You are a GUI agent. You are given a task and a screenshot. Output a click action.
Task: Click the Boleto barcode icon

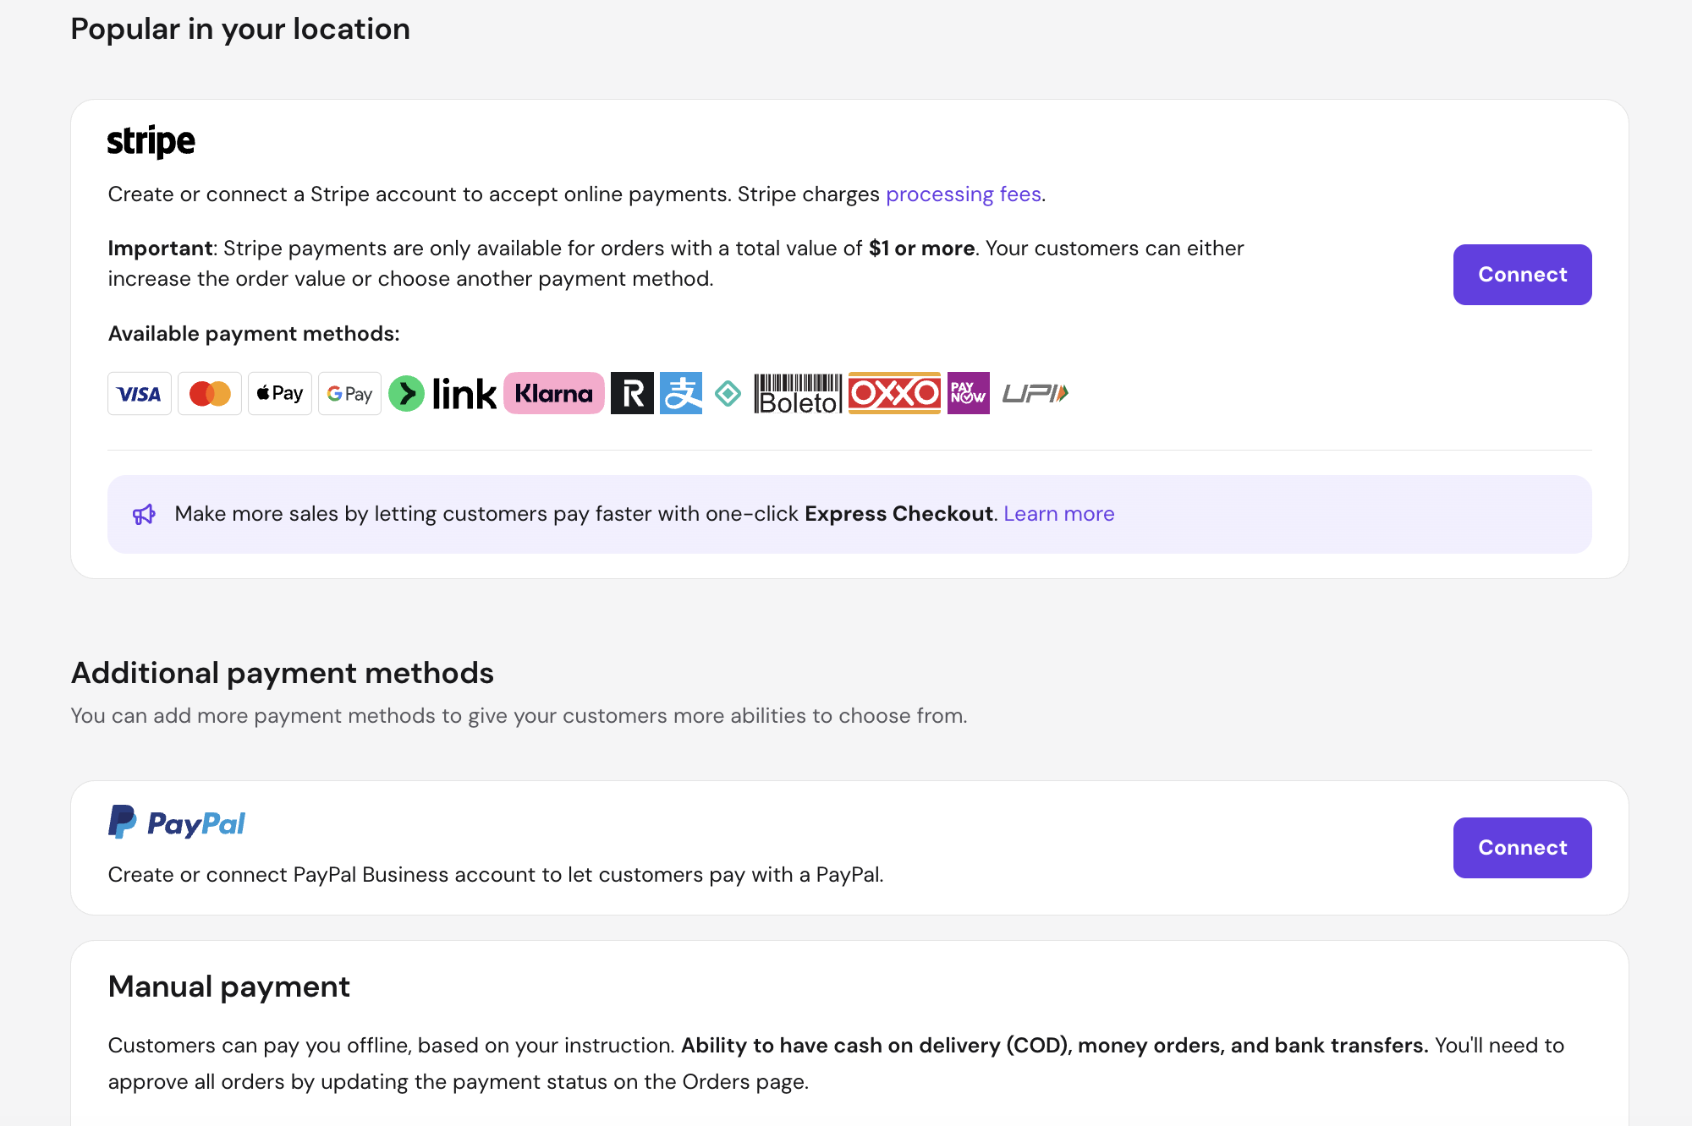[798, 394]
